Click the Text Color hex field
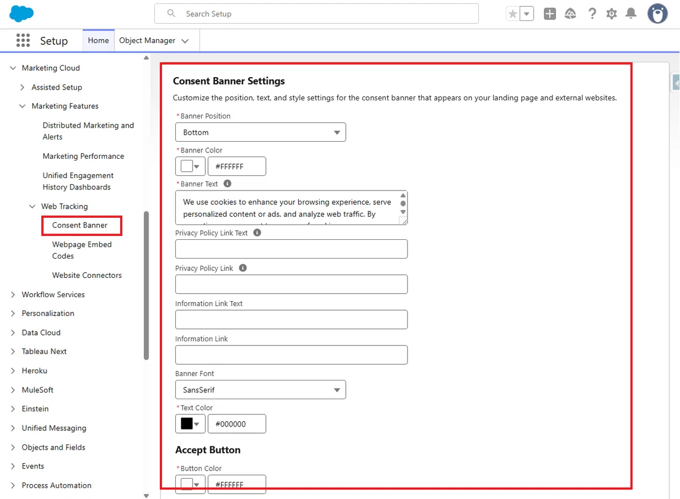 (x=237, y=424)
